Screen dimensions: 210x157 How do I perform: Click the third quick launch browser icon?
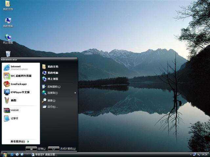tap(22, 154)
